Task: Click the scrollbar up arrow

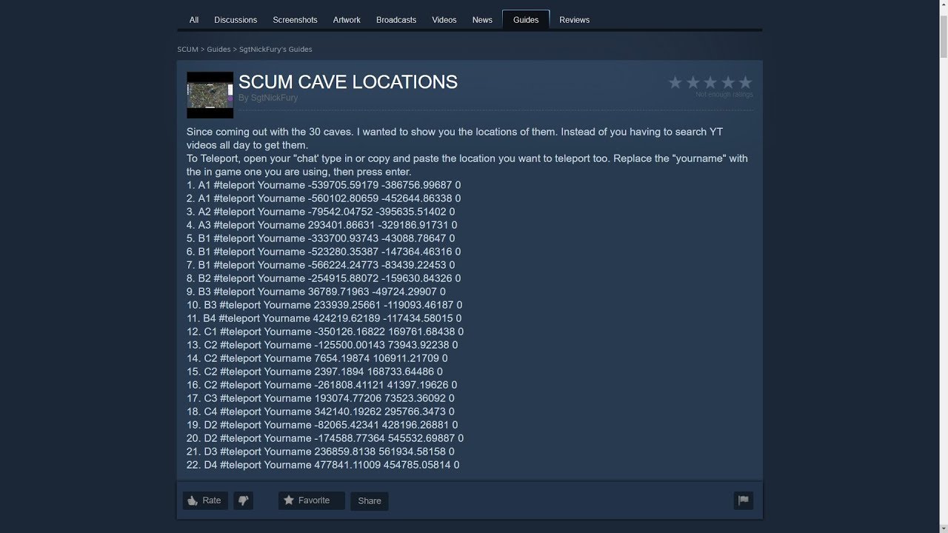Action: click(942, 5)
